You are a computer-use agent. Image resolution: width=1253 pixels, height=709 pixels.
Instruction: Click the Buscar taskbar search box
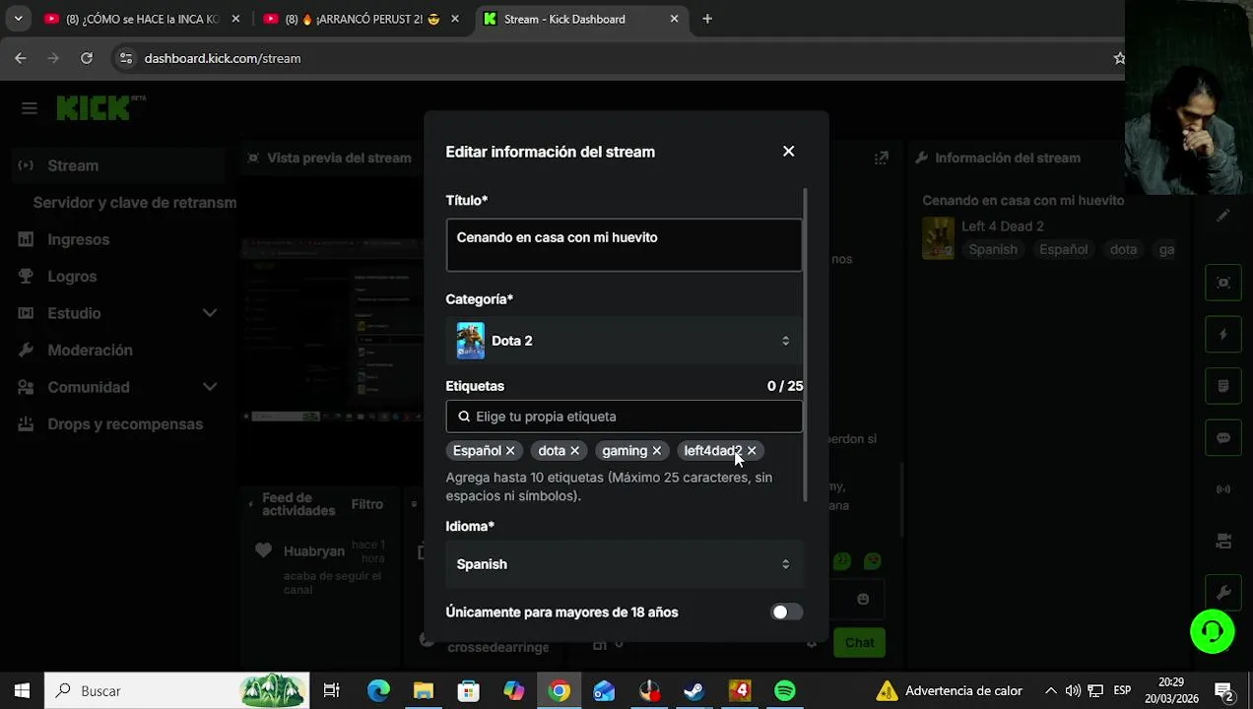[177, 691]
